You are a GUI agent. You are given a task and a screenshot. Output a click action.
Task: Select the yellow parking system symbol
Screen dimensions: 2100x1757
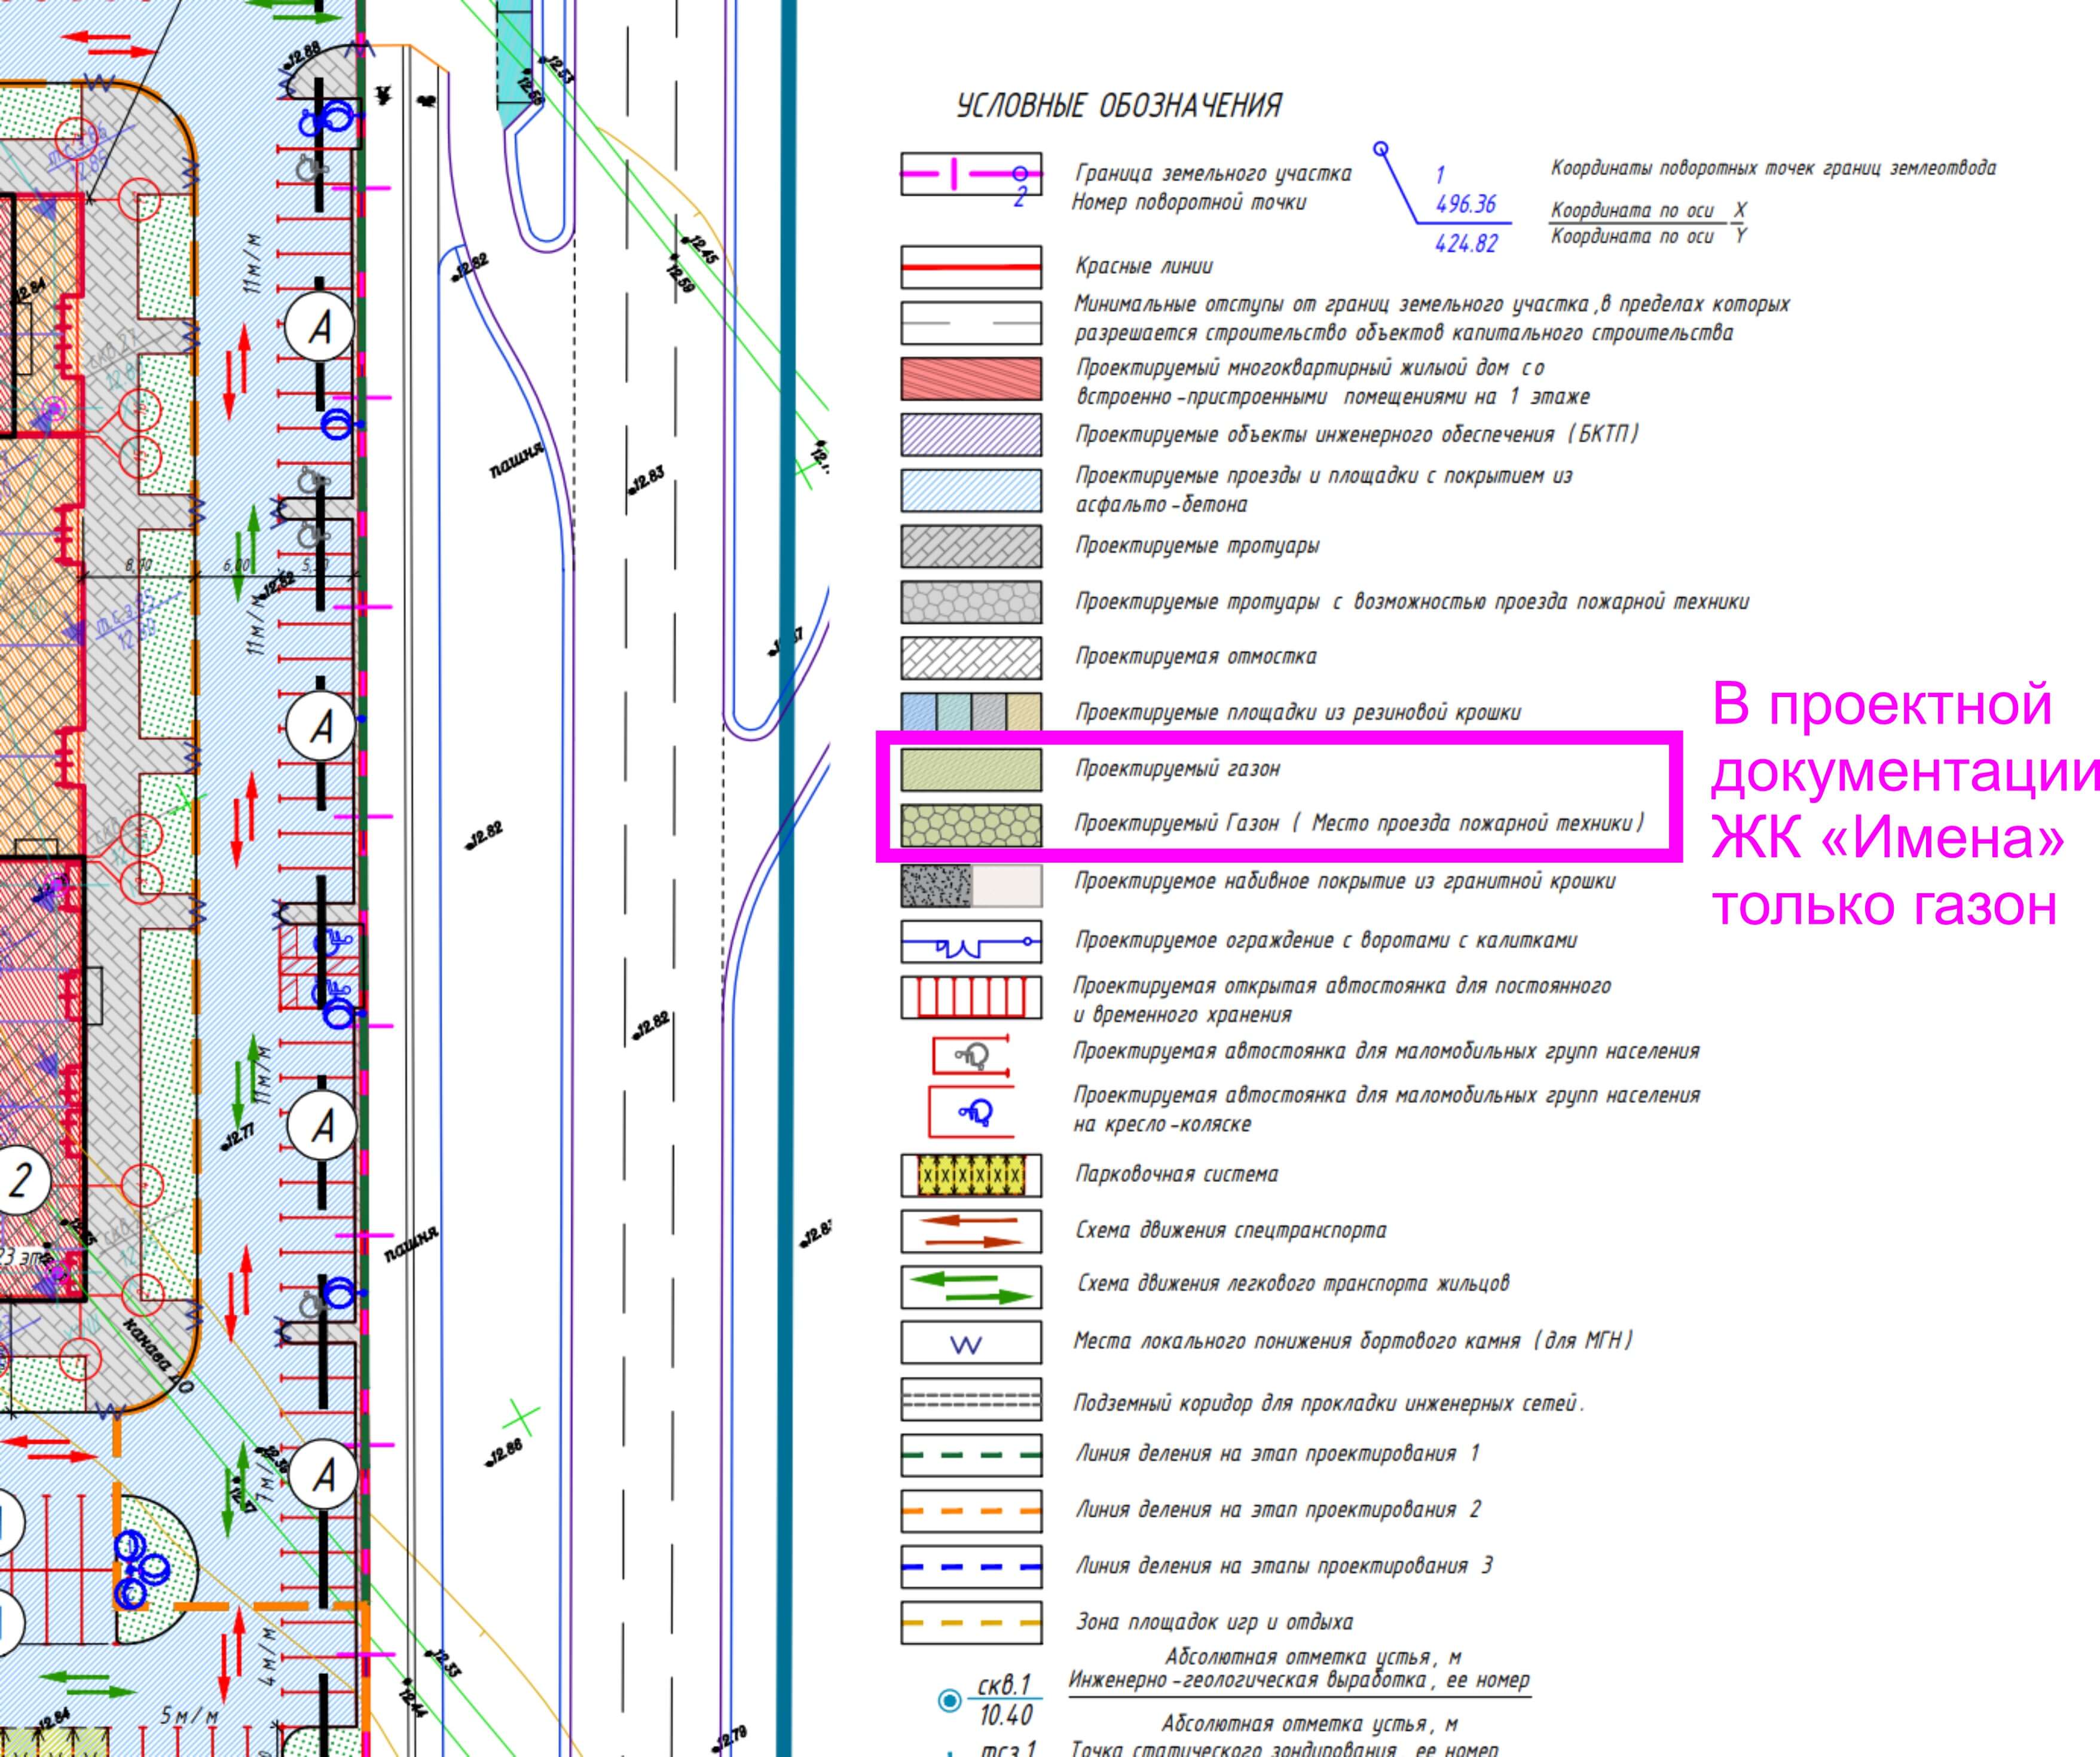971,1175
